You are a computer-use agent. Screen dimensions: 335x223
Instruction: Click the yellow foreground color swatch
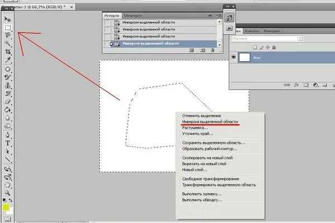click(6, 207)
